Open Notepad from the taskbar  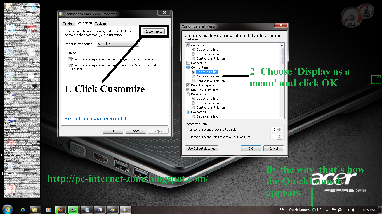(x=87, y=210)
